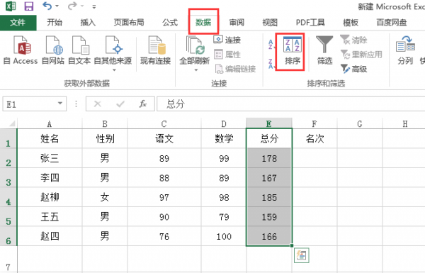Click cell with math score 100
This screenshot has height=273, width=425.
coord(224,236)
